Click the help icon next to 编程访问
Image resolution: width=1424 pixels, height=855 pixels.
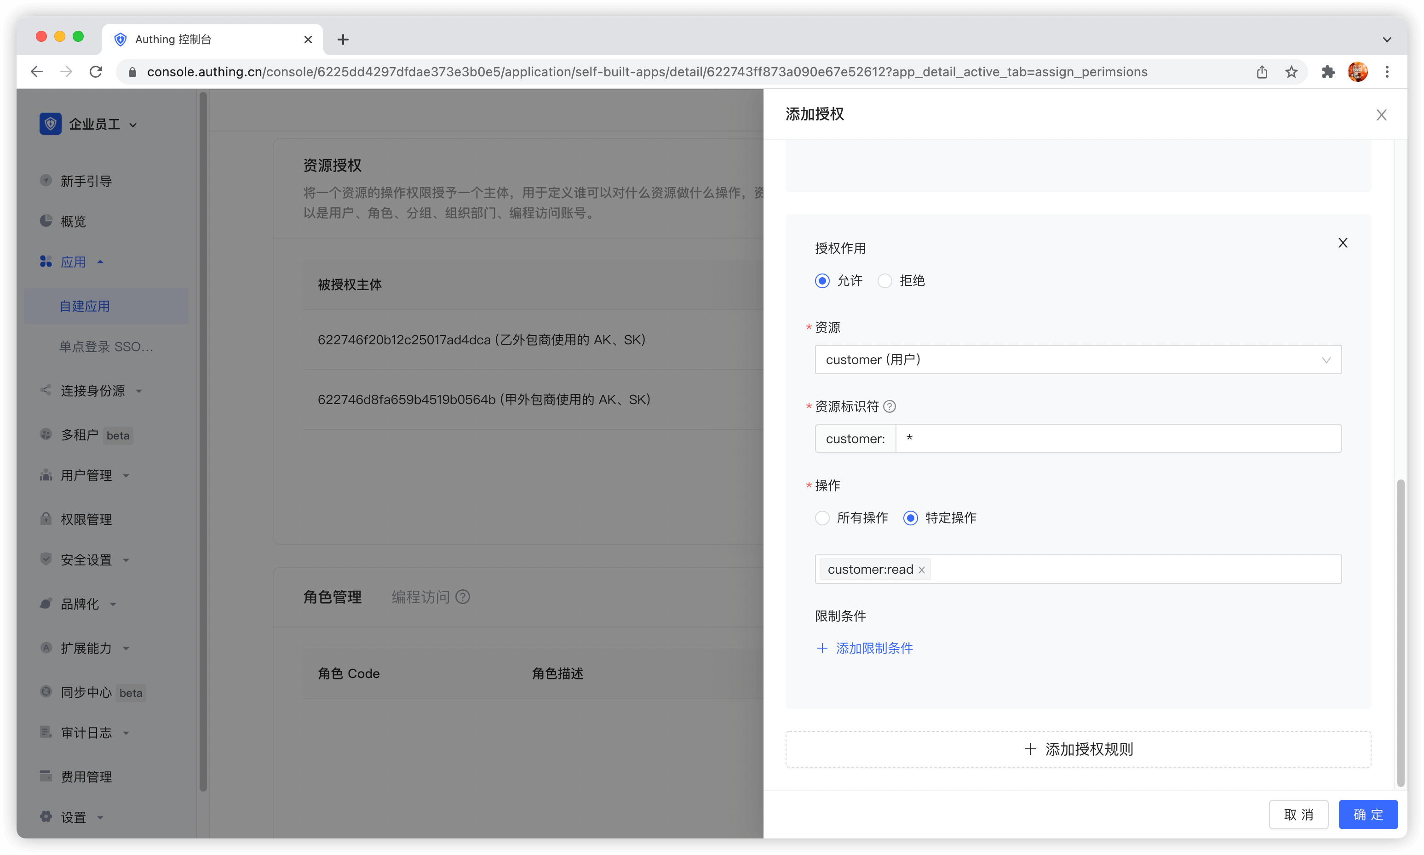click(x=462, y=597)
